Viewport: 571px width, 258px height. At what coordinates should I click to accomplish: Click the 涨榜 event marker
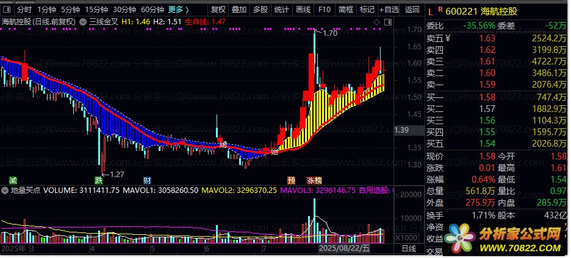click(x=314, y=180)
